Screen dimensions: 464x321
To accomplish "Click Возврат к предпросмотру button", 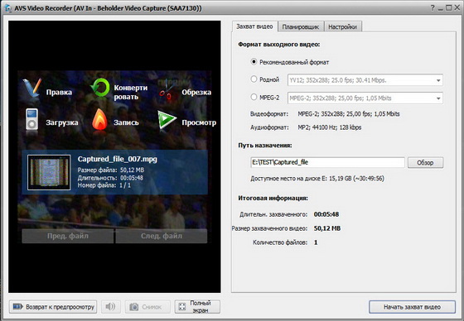I will [x=53, y=307].
